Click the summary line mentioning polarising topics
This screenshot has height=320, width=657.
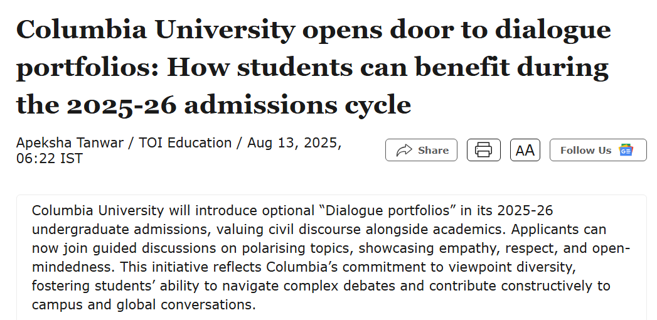coord(331,248)
